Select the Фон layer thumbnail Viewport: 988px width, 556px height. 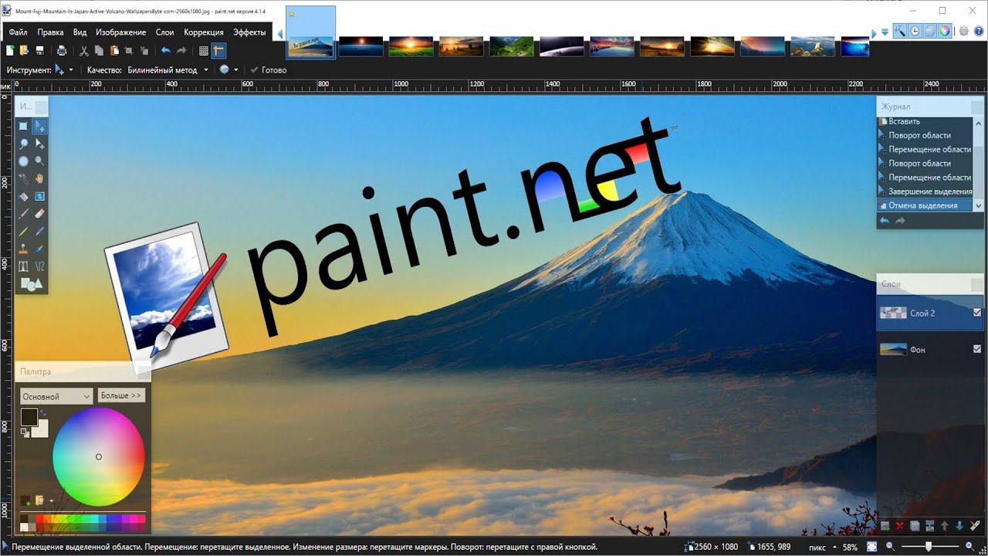tap(893, 350)
